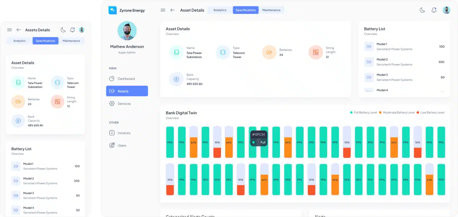Toggle moon icon in mobile panel header
The image size is (458, 217).
coord(63,30)
